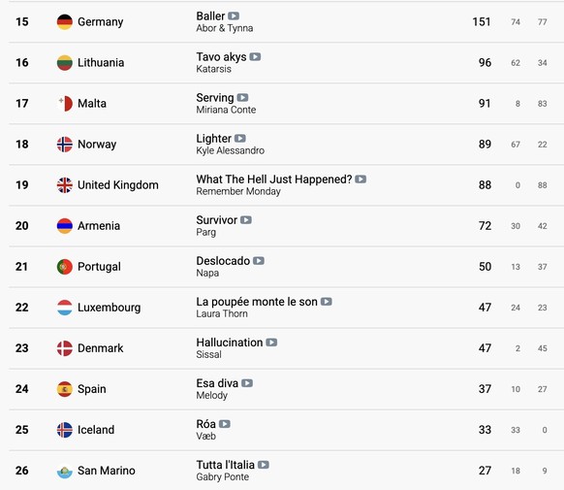Open the Róa video icon

tap(225, 424)
